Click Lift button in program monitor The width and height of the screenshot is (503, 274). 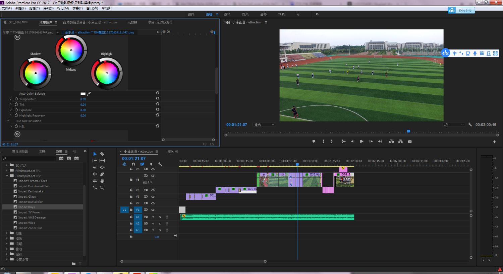click(x=391, y=142)
